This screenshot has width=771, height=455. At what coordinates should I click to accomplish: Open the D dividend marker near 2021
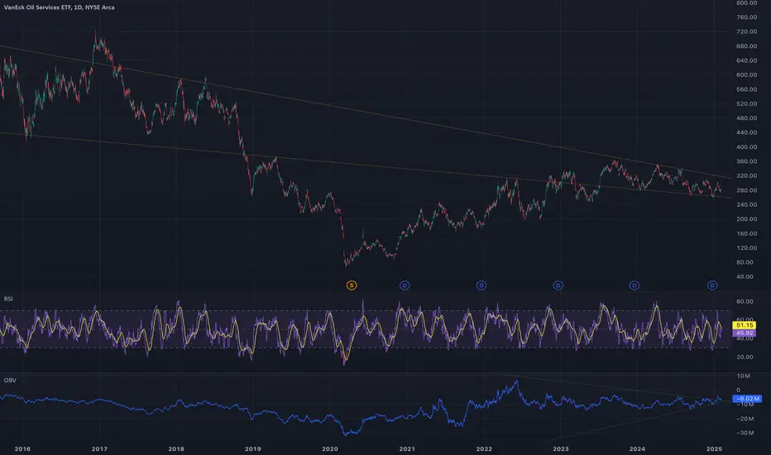(405, 285)
